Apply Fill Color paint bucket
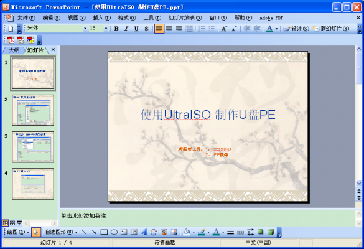Image resolution: width=364 pixels, height=249 pixels. click(x=187, y=232)
